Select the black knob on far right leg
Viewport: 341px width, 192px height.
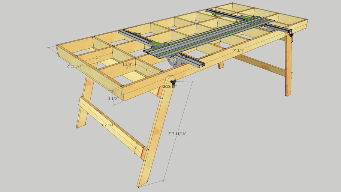click(x=291, y=35)
